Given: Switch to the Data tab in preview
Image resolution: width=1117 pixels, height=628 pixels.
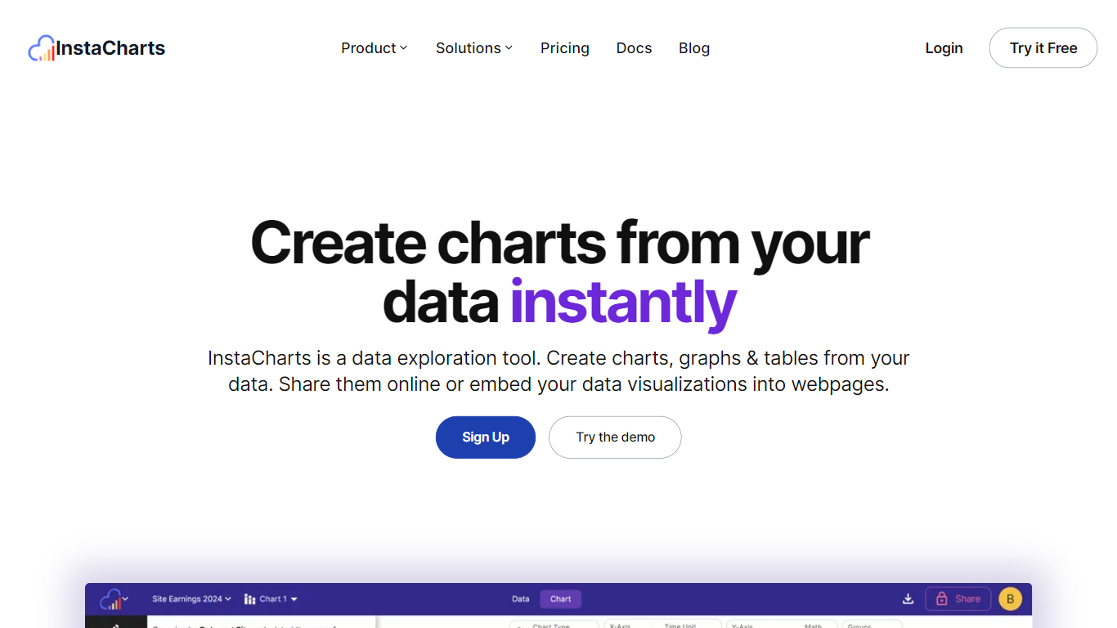Looking at the screenshot, I should (x=521, y=599).
